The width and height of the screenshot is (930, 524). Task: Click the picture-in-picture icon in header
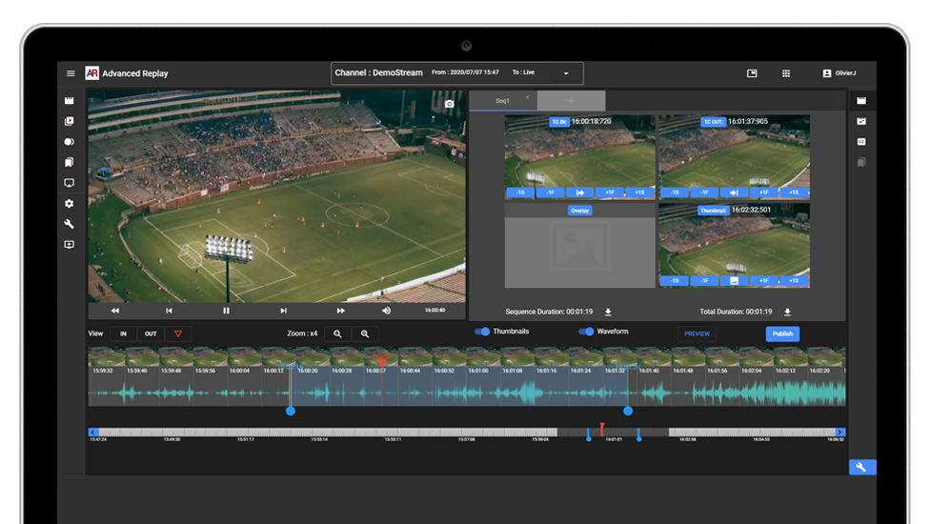[x=752, y=73]
